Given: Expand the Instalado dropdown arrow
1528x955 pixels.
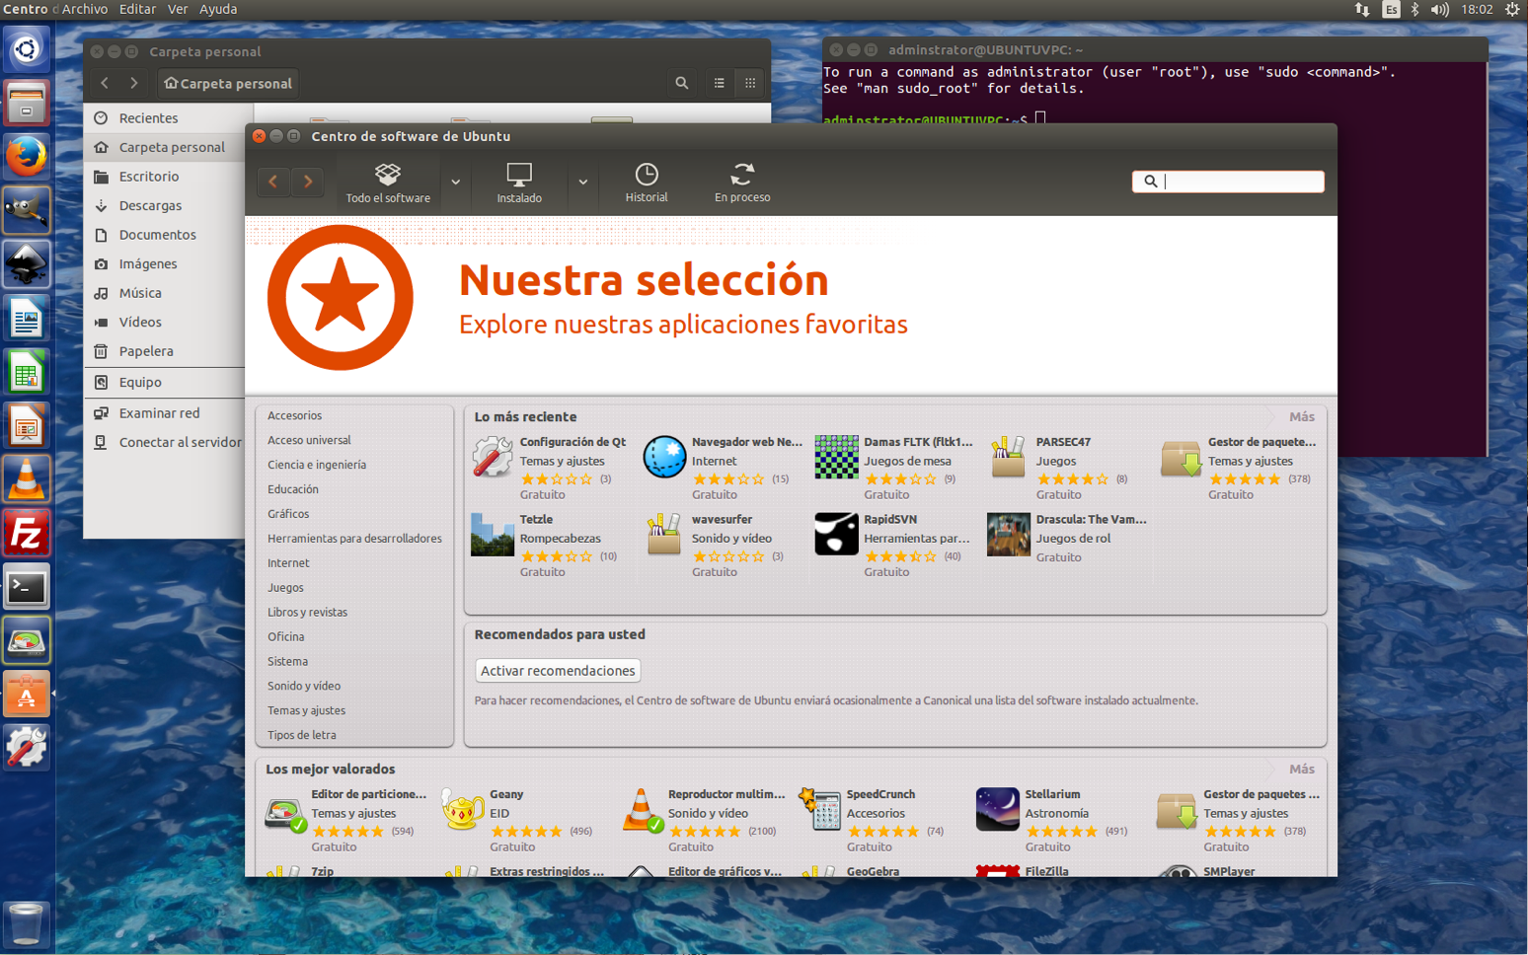Looking at the screenshot, I should click(582, 183).
